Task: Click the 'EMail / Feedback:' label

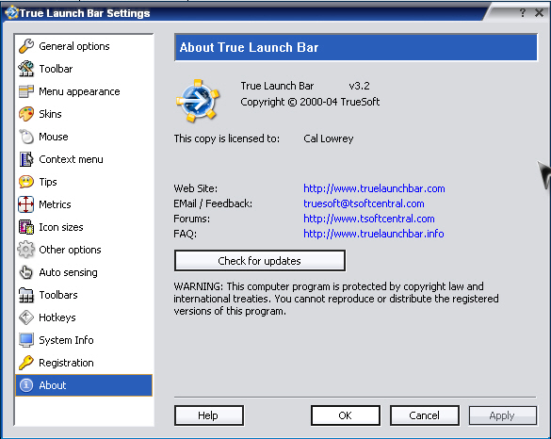Action: (213, 203)
